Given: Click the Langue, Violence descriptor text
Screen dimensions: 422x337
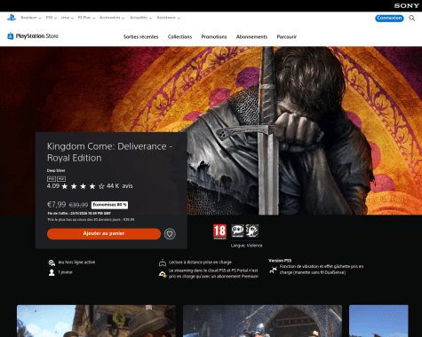Looking at the screenshot, I should (246, 246).
